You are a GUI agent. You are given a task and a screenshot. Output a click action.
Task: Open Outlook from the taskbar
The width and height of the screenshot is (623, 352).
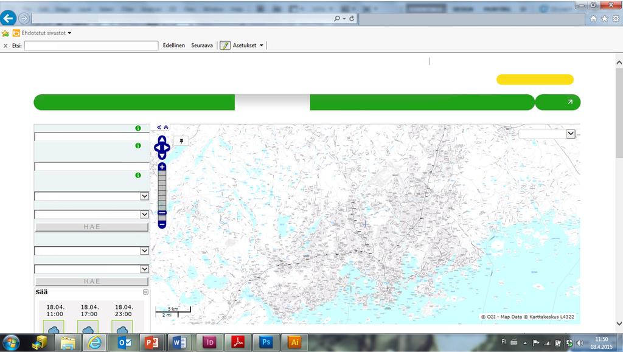[x=124, y=343]
